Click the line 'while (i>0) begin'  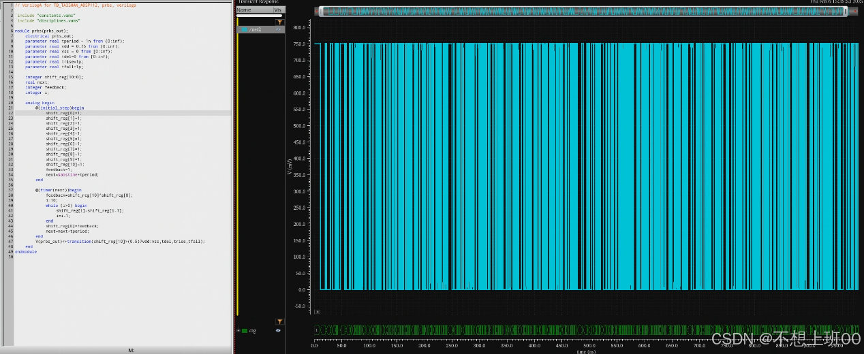(67, 205)
